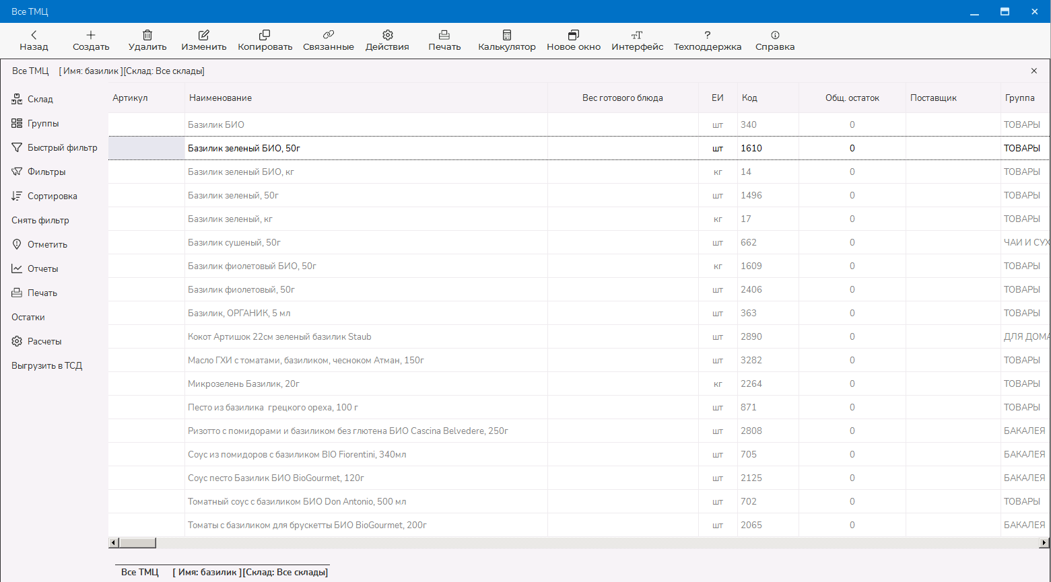Choose Склад in the sidebar
1051x582 pixels.
(32, 99)
